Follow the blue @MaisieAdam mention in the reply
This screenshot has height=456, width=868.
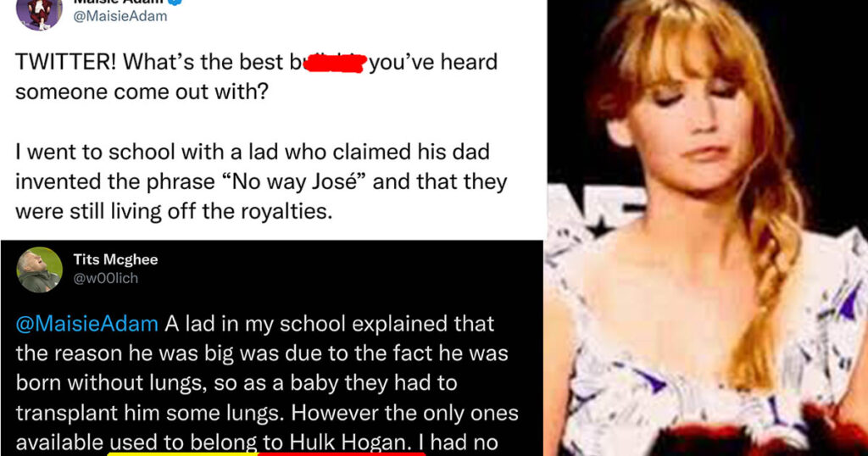click(87, 324)
